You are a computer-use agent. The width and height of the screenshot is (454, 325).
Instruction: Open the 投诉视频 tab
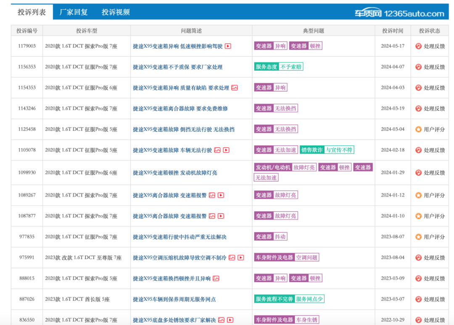coord(116,12)
